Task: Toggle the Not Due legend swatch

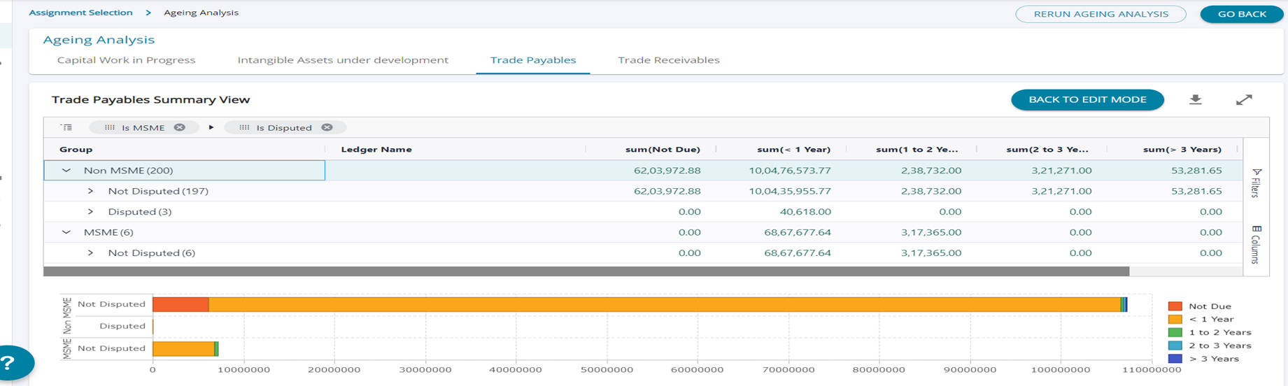Action: [x=1175, y=306]
